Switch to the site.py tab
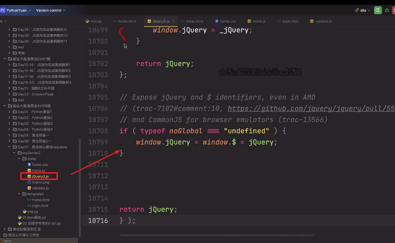Image resolution: width=395 pixels, height=243 pixels. tap(93, 21)
